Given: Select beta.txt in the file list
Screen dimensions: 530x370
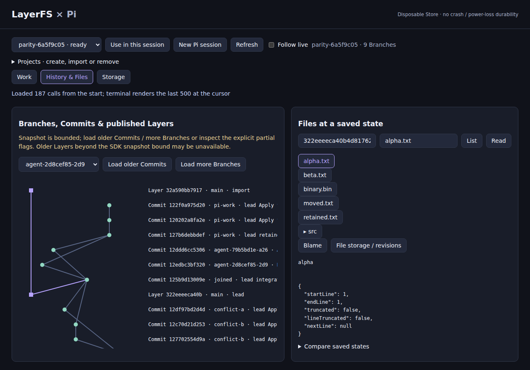Looking at the screenshot, I should pos(315,175).
